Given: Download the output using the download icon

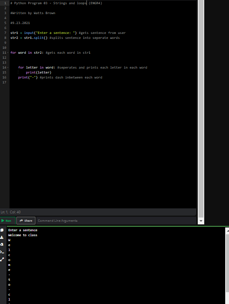Looking at the screenshot, I should 2,237.
